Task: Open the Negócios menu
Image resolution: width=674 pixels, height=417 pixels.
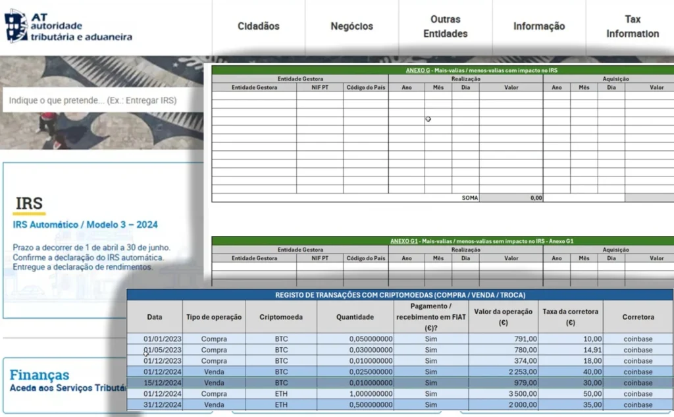Action: point(351,26)
